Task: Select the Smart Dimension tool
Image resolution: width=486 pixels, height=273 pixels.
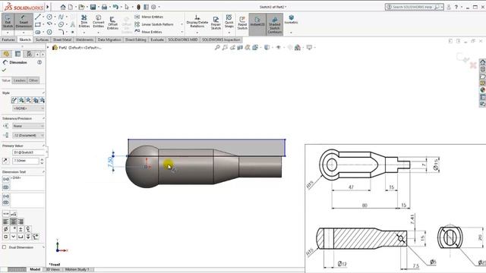Action: [x=24, y=21]
